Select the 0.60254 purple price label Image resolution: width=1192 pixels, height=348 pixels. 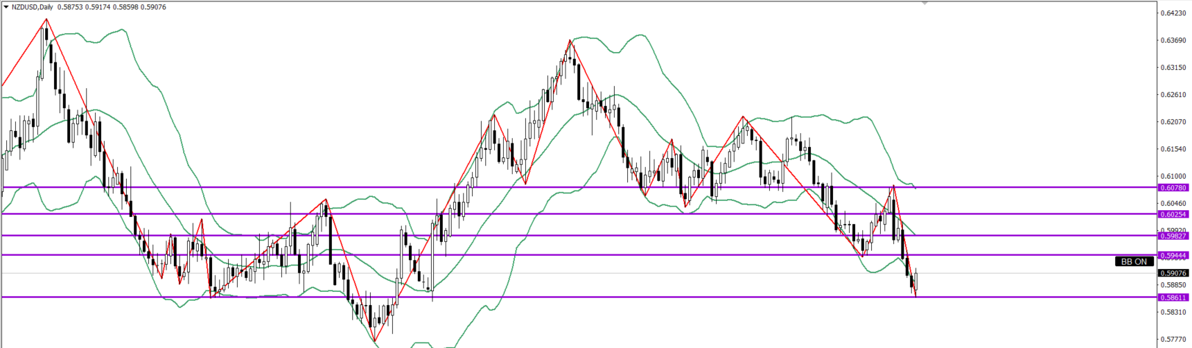(x=1173, y=214)
